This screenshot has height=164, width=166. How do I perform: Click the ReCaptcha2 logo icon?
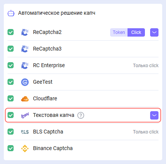click(25, 32)
